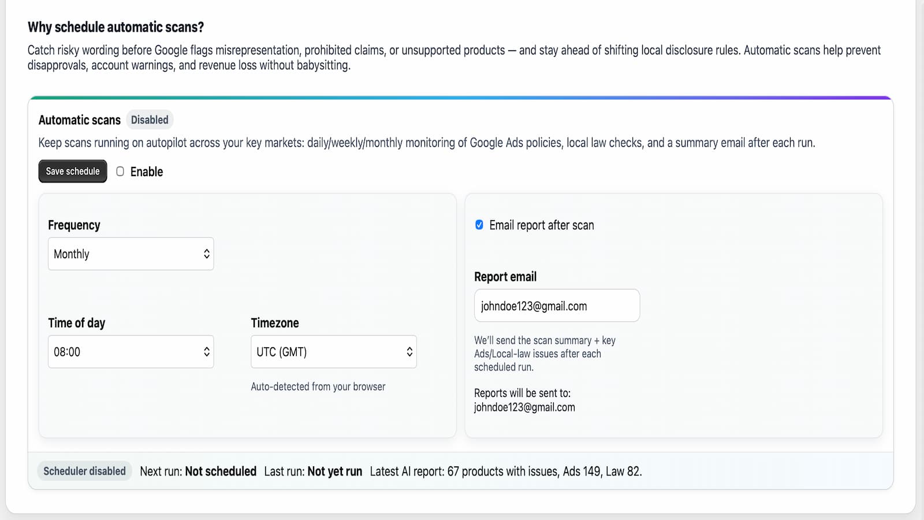Screen dimensions: 924x520
Task: Open the Timezone dropdown set to UTC (GMT)
Action: (x=333, y=351)
